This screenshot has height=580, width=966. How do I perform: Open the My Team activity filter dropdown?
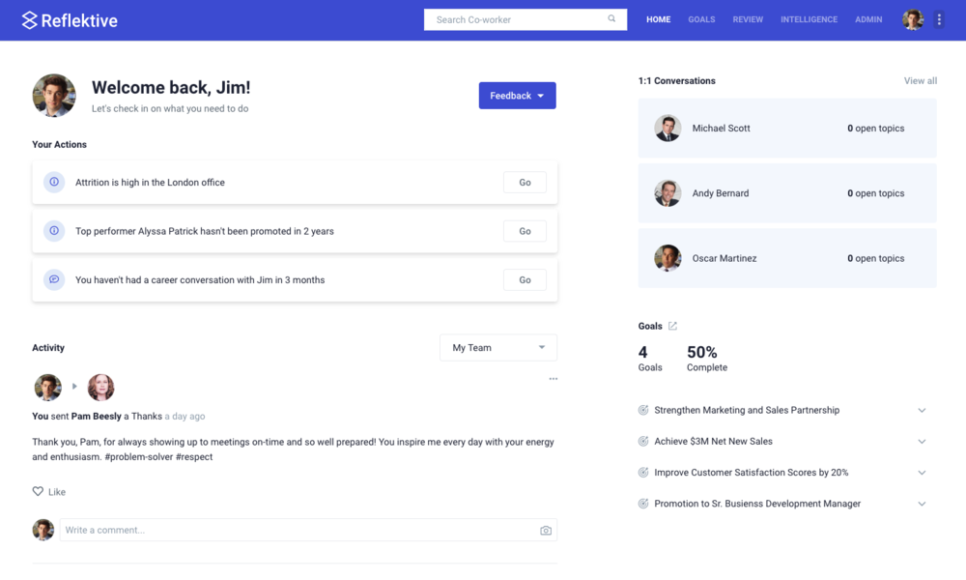point(497,347)
